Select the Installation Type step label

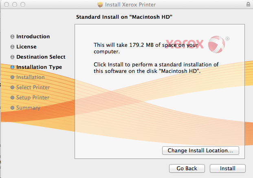click(x=39, y=67)
